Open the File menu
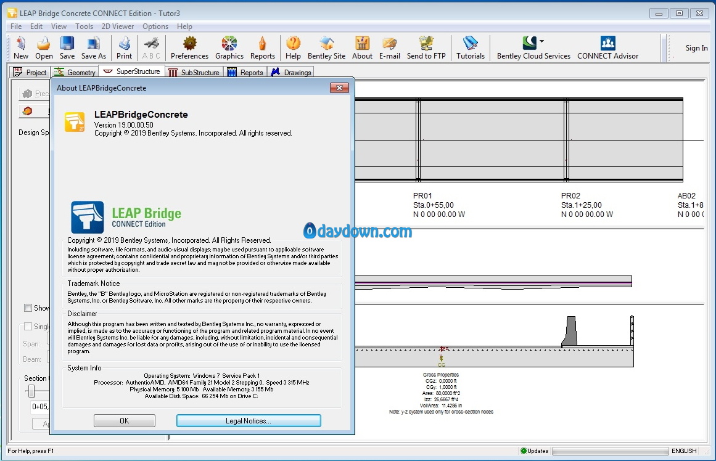 (16, 27)
